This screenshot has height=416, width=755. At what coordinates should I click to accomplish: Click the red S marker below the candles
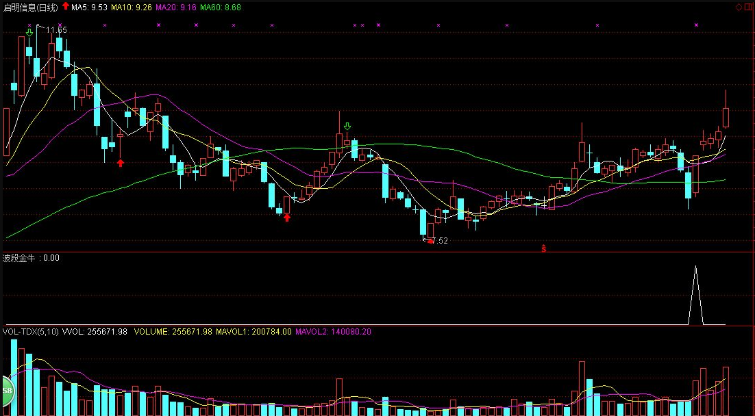point(543,248)
